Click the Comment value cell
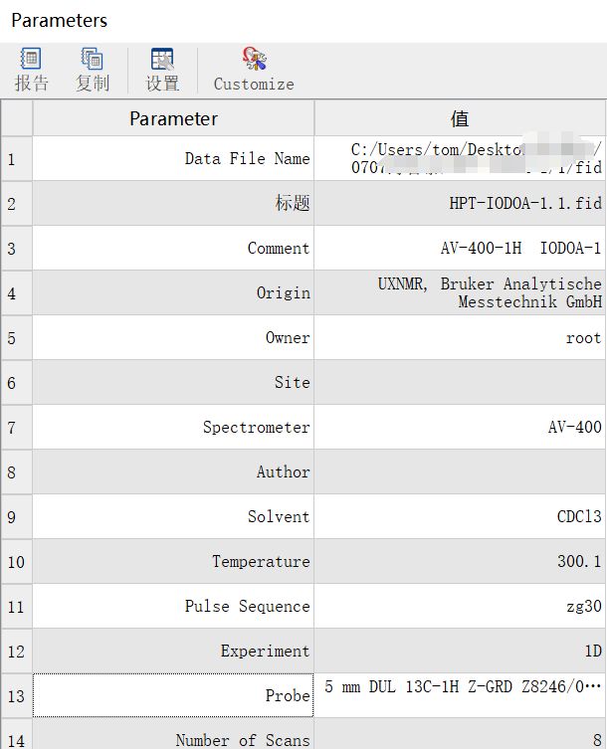Screen dimensions: 607x749 pos(520,248)
